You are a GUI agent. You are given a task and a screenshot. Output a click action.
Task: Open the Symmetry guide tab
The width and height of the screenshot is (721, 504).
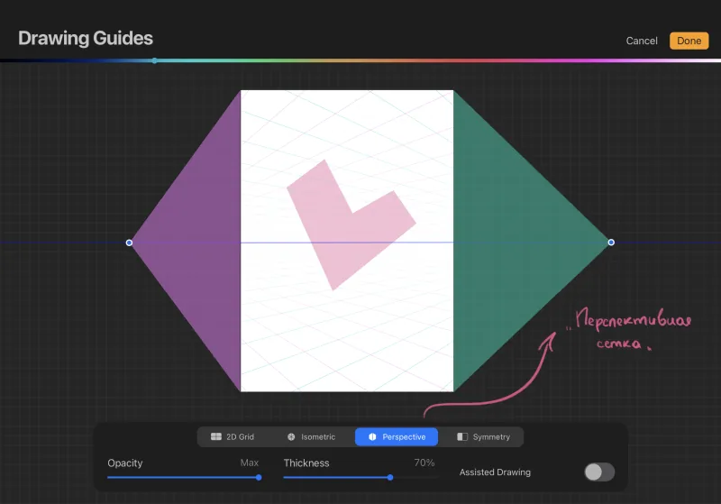pos(484,437)
